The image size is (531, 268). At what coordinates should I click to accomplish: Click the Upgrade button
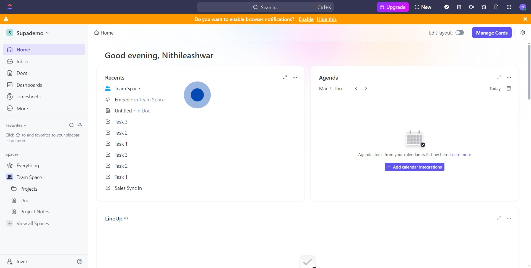392,7
